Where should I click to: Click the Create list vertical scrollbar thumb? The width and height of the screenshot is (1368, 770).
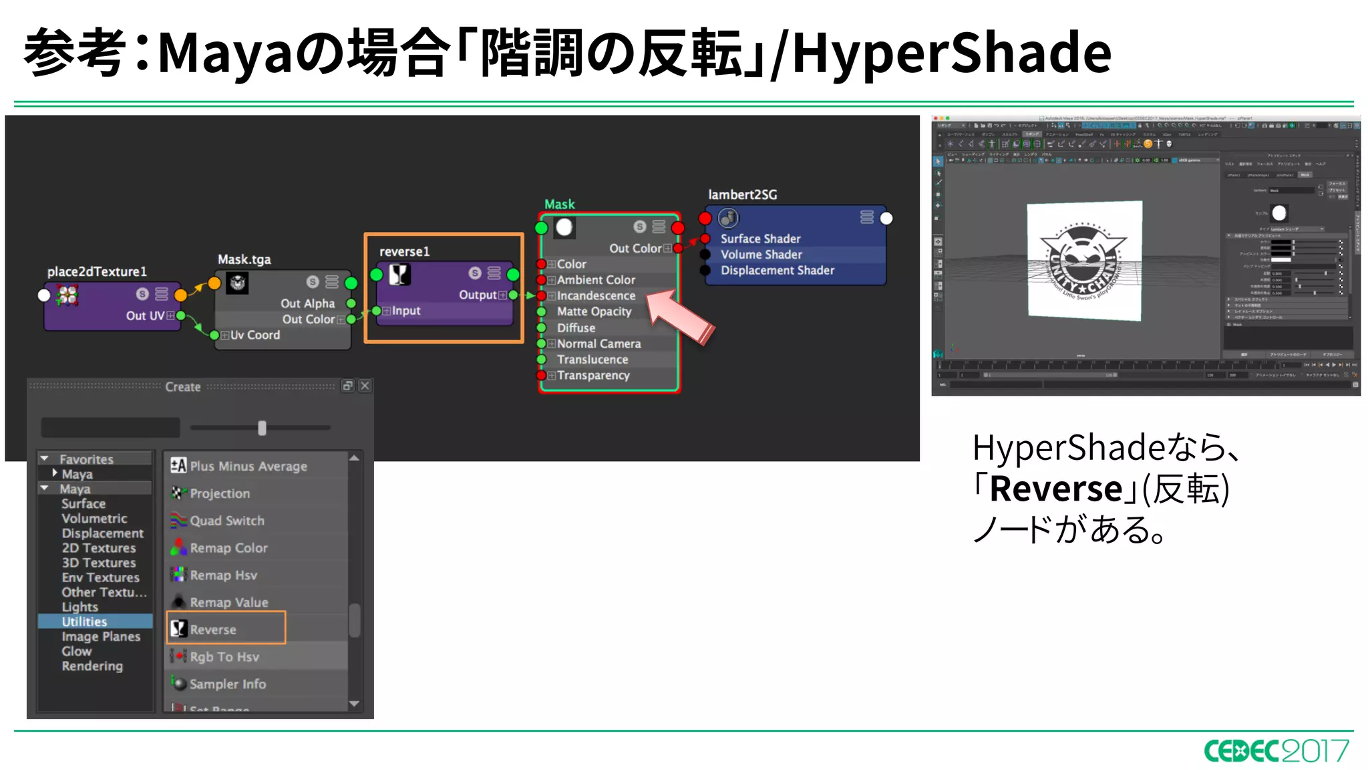pos(355,620)
